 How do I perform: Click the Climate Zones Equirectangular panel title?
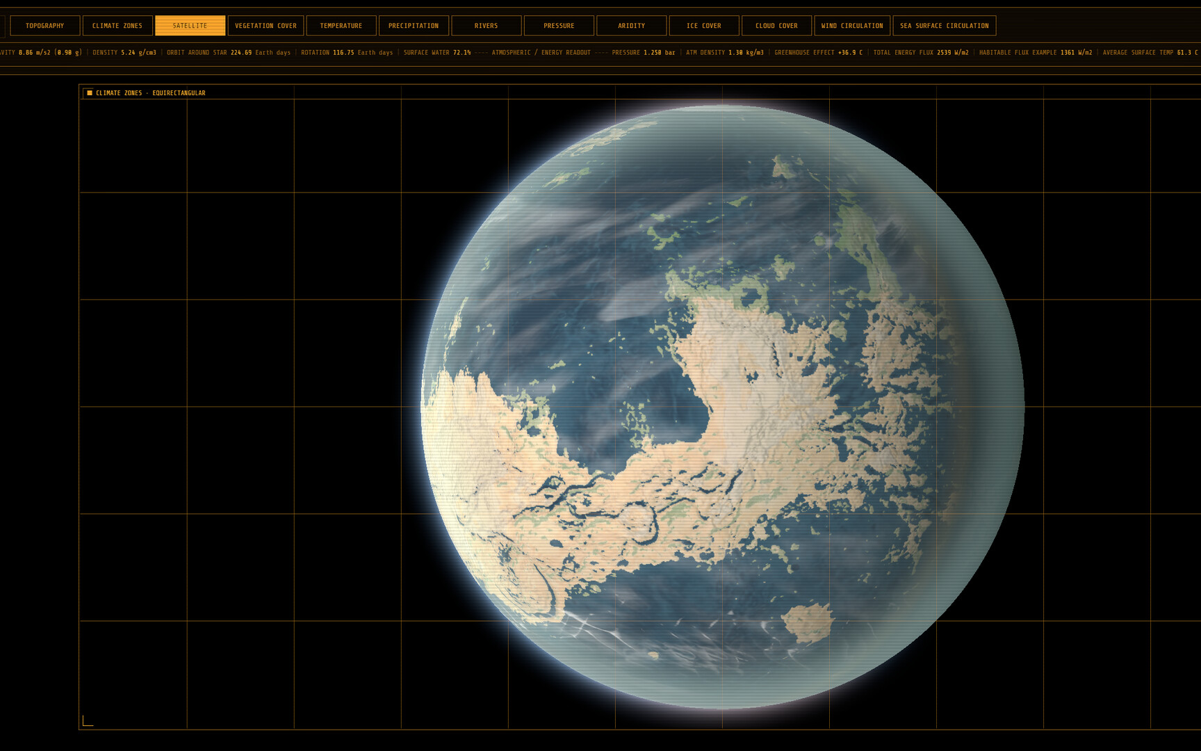(151, 92)
